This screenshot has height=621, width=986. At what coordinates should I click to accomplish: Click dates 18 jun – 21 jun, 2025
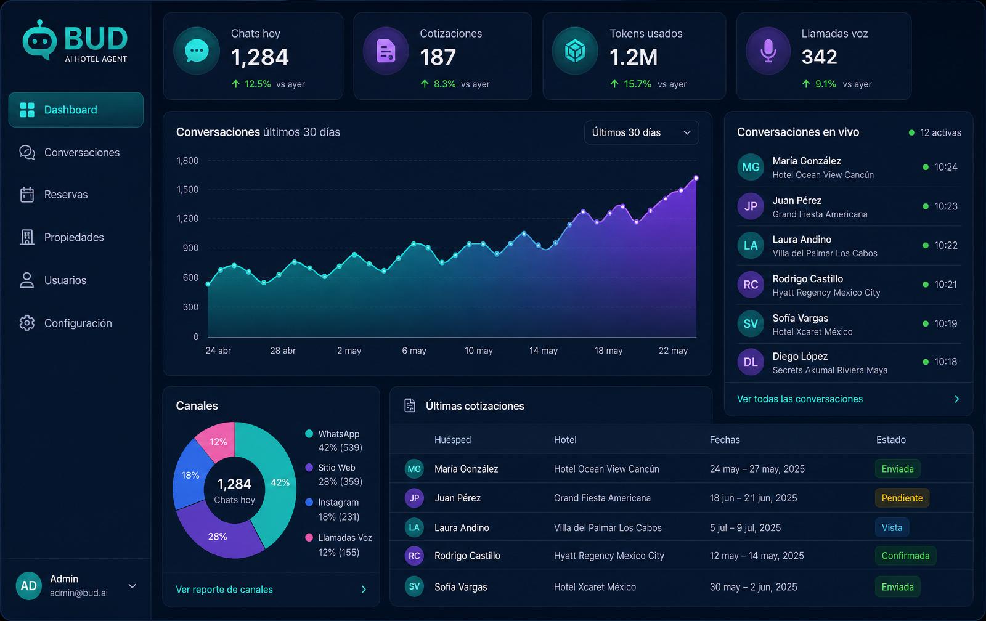tap(753, 498)
